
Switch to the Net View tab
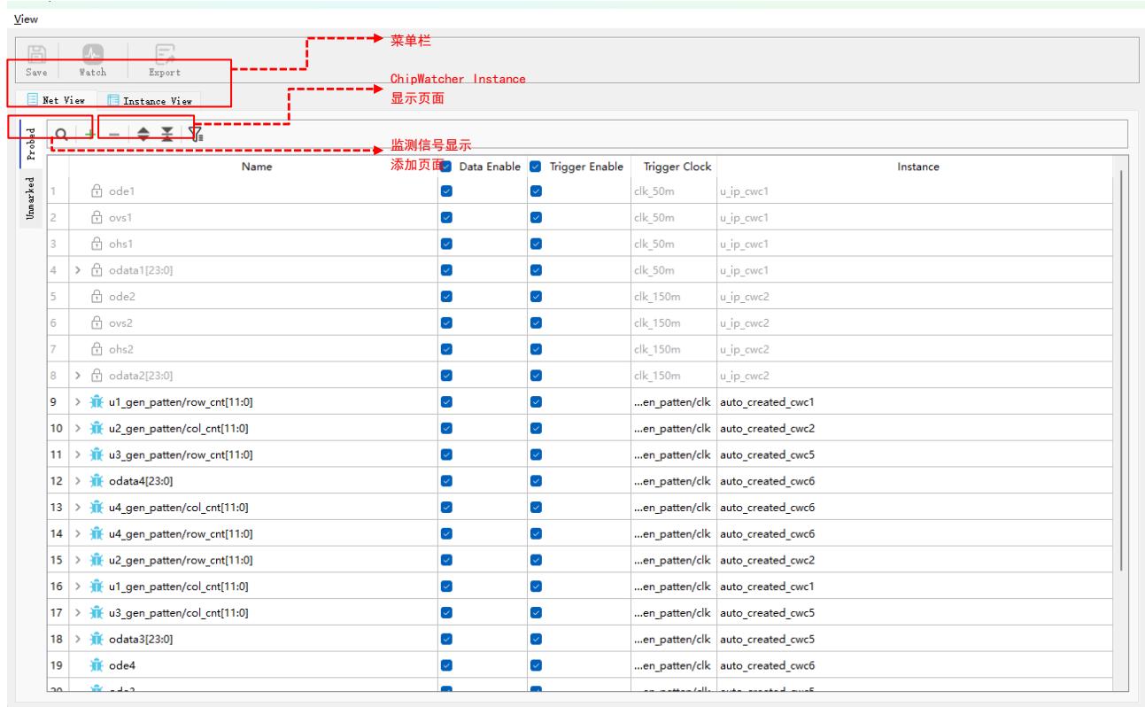click(55, 101)
